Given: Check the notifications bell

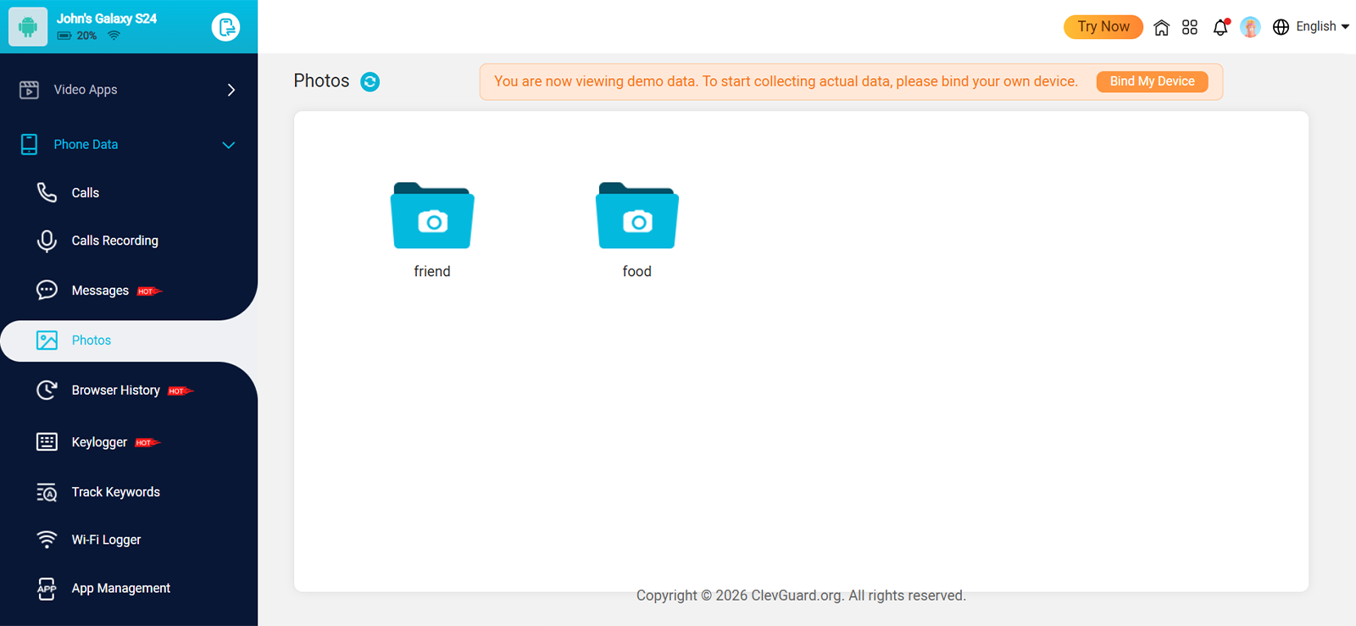Looking at the screenshot, I should click(x=1220, y=27).
